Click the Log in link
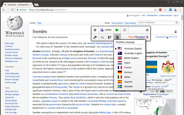Screen dimensions: 184x115 tap(176, 16)
